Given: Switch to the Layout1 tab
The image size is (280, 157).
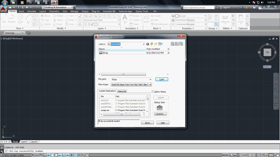Looking at the screenshot, I should tap(24, 142).
